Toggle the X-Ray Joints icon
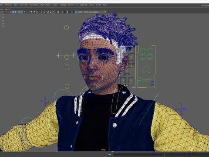Screen dimensions: 209x157 pyautogui.click(x=54, y=12)
